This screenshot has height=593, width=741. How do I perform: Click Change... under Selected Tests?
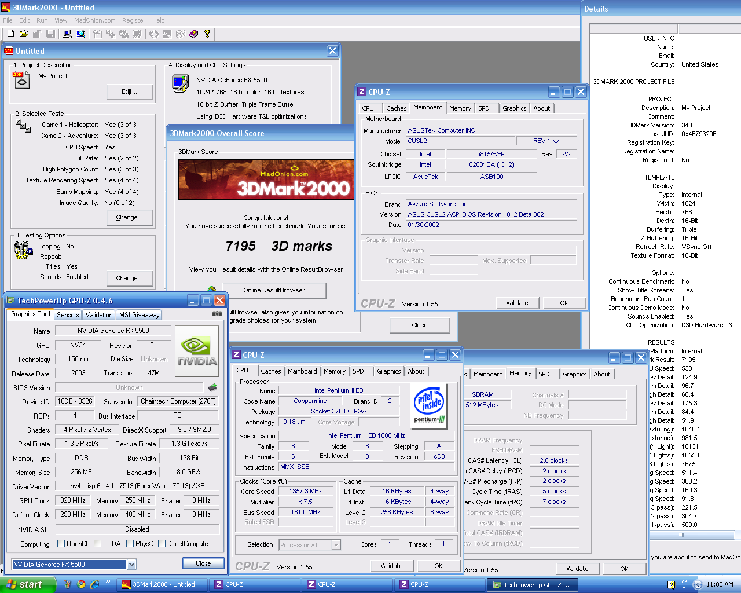coord(130,217)
